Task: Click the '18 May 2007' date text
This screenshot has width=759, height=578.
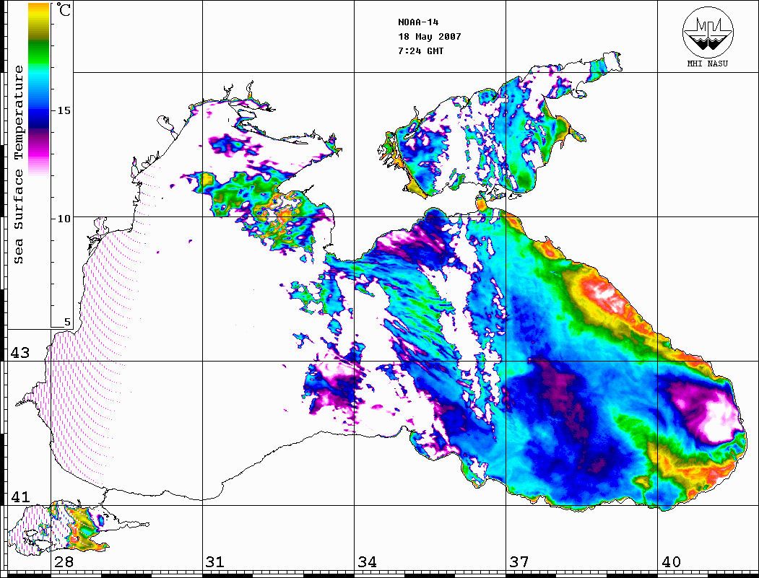Action: [430, 37]
